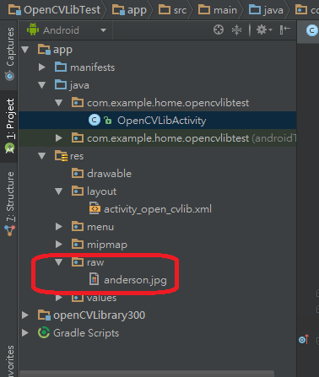Collapse the layout folder

[x=59, y=191]
